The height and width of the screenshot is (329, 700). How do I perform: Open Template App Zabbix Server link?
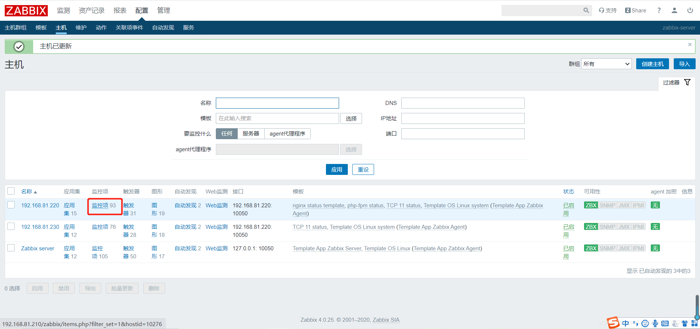[327, 248]
